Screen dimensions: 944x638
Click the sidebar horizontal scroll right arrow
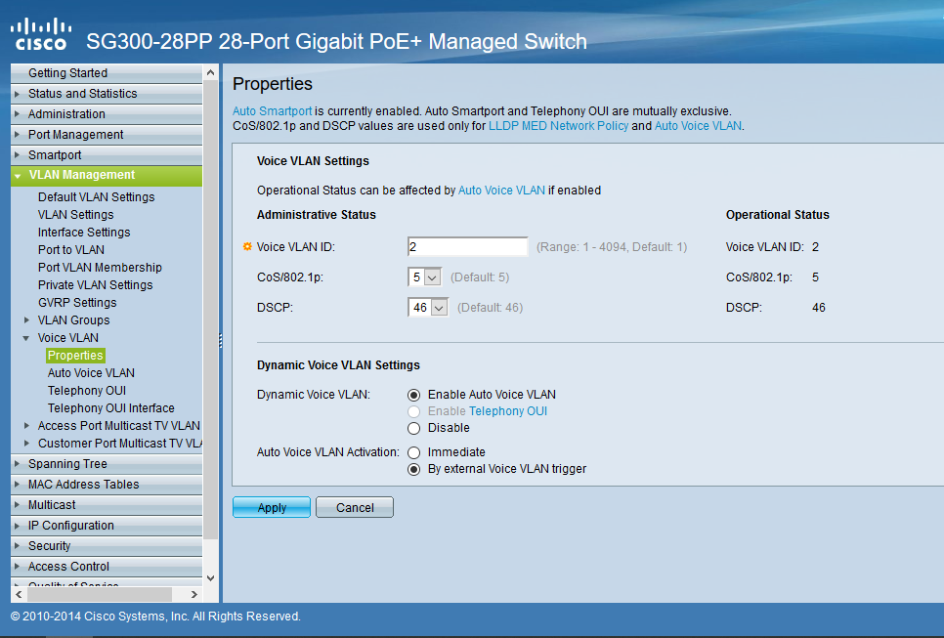point(193,595)
